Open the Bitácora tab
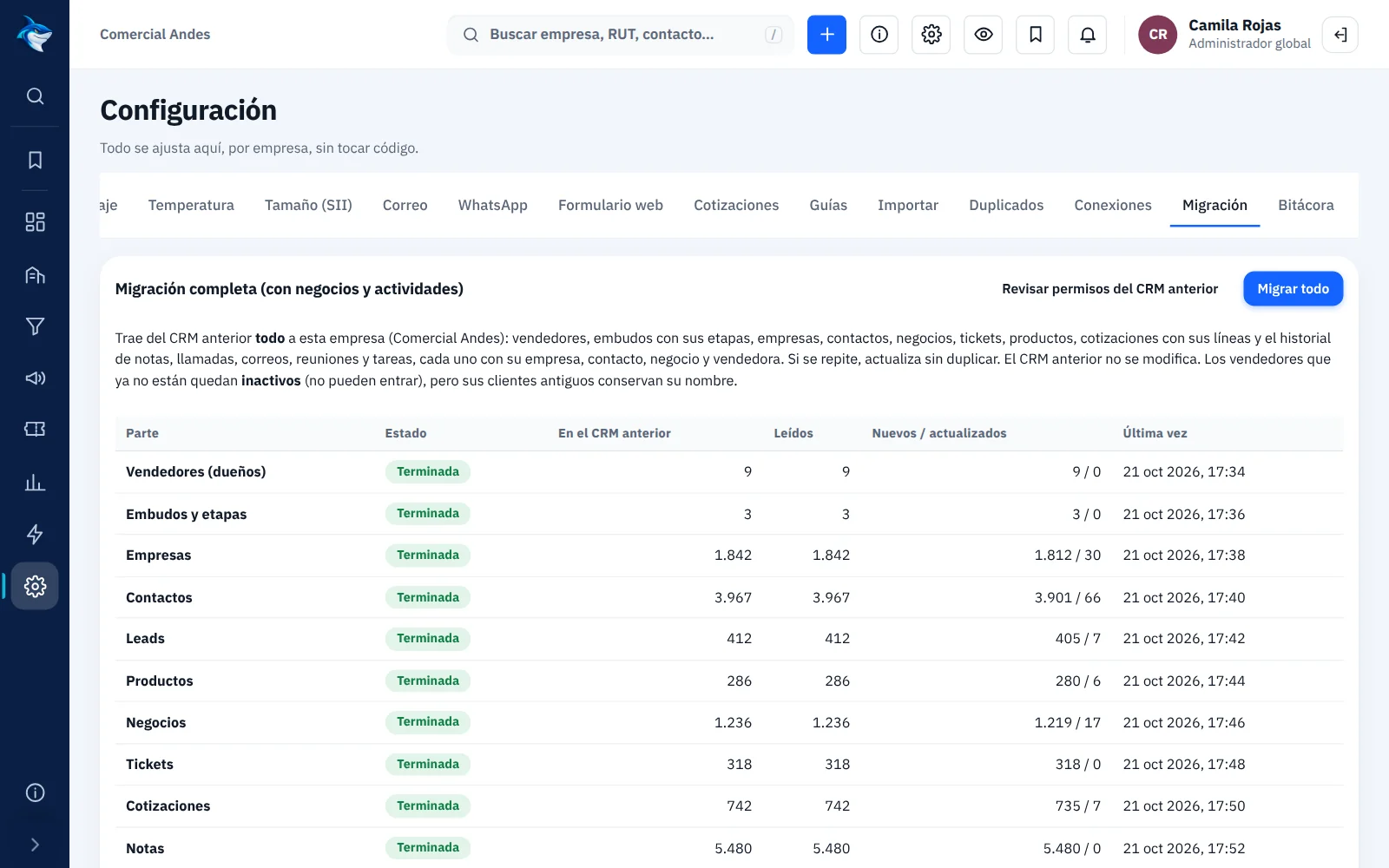 click(1306, 206)
